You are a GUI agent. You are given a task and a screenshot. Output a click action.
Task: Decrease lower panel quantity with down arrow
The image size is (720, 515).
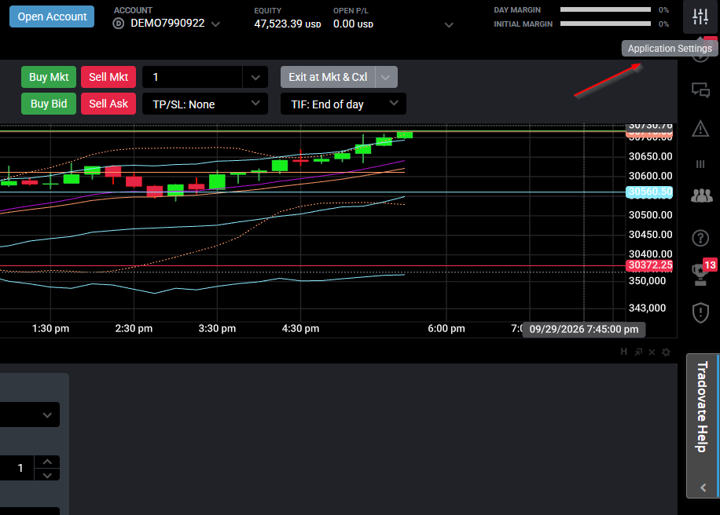coord(47,475)
